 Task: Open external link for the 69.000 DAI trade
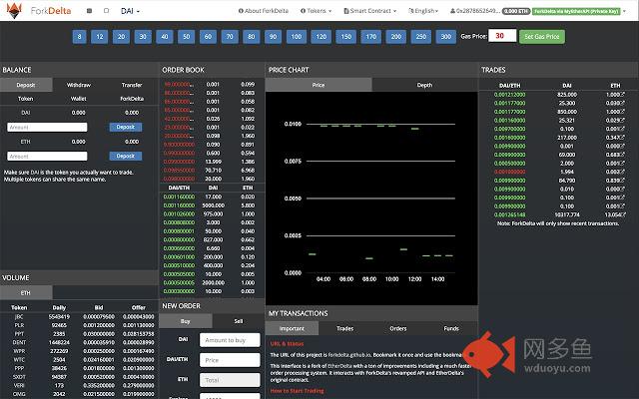point(622,155)
